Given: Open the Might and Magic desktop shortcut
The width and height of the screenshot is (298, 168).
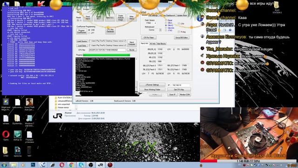Looking at the screenshot, I should [x=6, y=105].
